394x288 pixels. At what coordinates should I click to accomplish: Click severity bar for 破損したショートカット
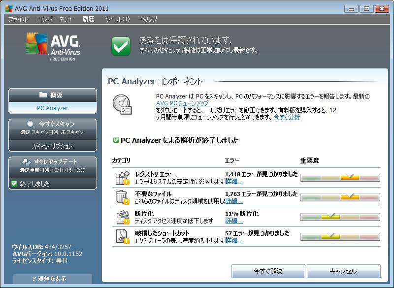(x=340, y=236)
